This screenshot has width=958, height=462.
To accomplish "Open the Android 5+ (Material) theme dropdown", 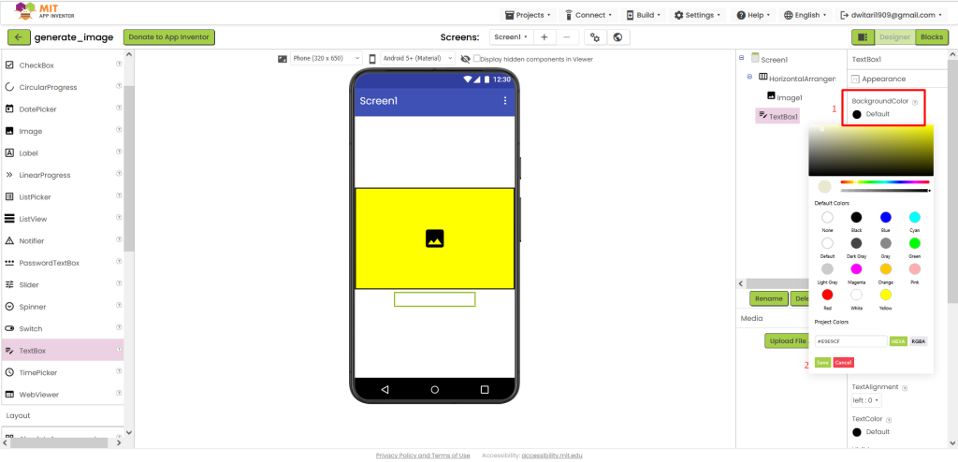I will click(x=417, y=59).
